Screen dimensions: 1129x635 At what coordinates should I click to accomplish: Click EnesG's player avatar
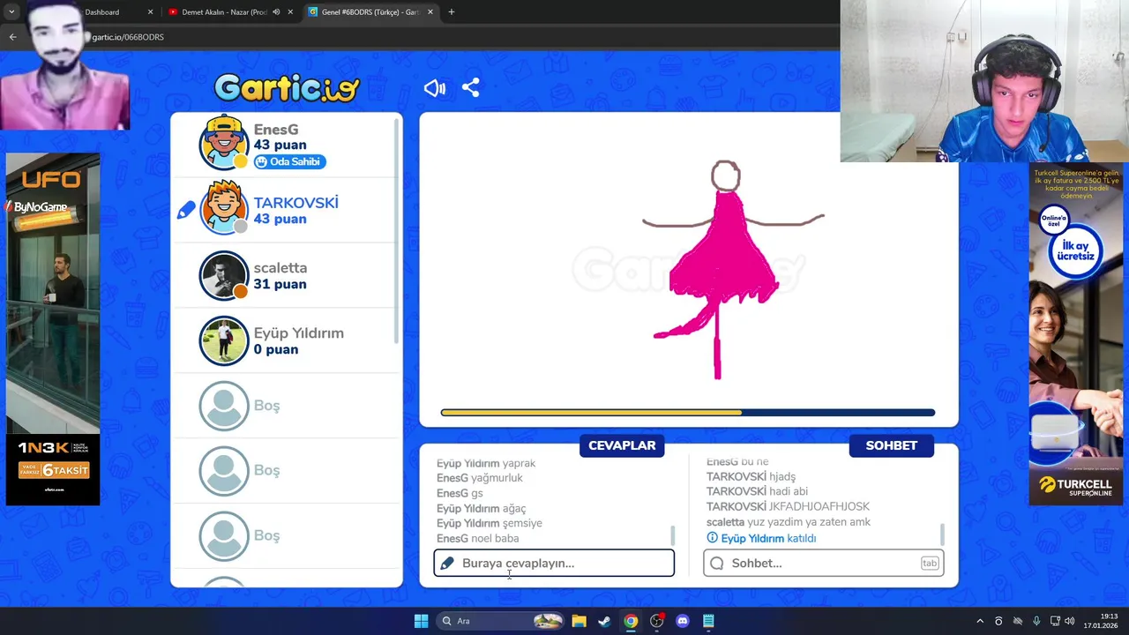(224, 144)
